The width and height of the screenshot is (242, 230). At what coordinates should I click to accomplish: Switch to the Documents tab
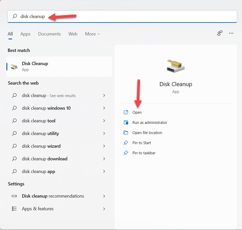click(x=49, y=34)
